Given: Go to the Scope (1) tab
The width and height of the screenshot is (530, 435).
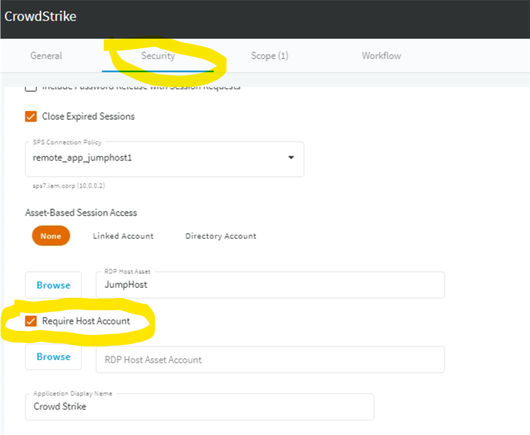Looking at the screenshot, I should point(269,56).
